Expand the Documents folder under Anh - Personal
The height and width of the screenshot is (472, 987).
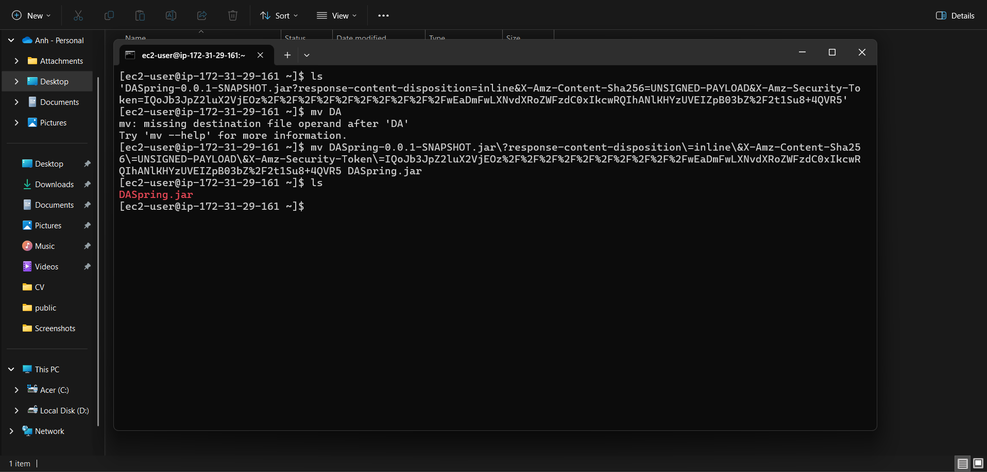pyautogui.click(x=16, y=102)
